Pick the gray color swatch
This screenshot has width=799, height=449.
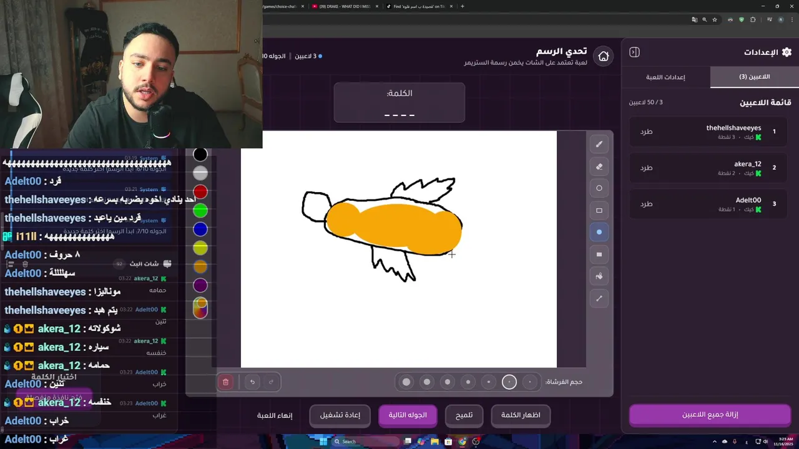(200, 173)
